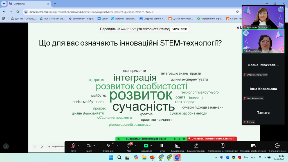288x162 pixels.
Task: Expand audio options arrow next to Звук
Action: pyautogui.click(x=78, y=146)
